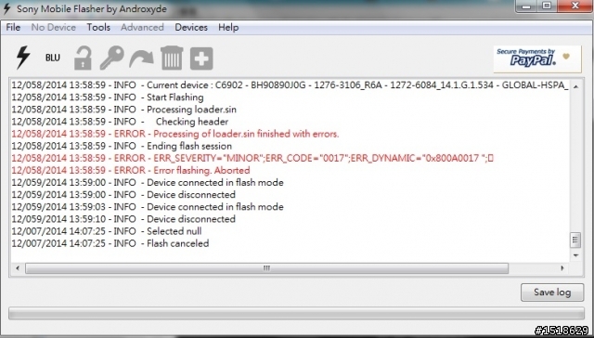Open the BLU bootloader unlock tool
Image resolution: width=594 pixels, height=338 pixels.
coord(53,58)
